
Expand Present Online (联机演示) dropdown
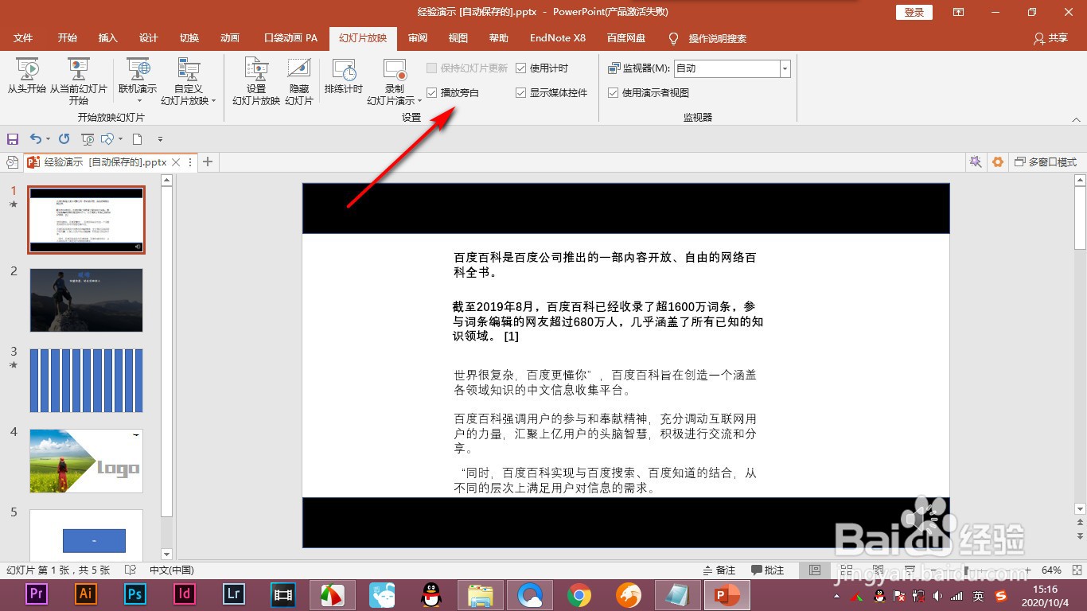(138, 101)
